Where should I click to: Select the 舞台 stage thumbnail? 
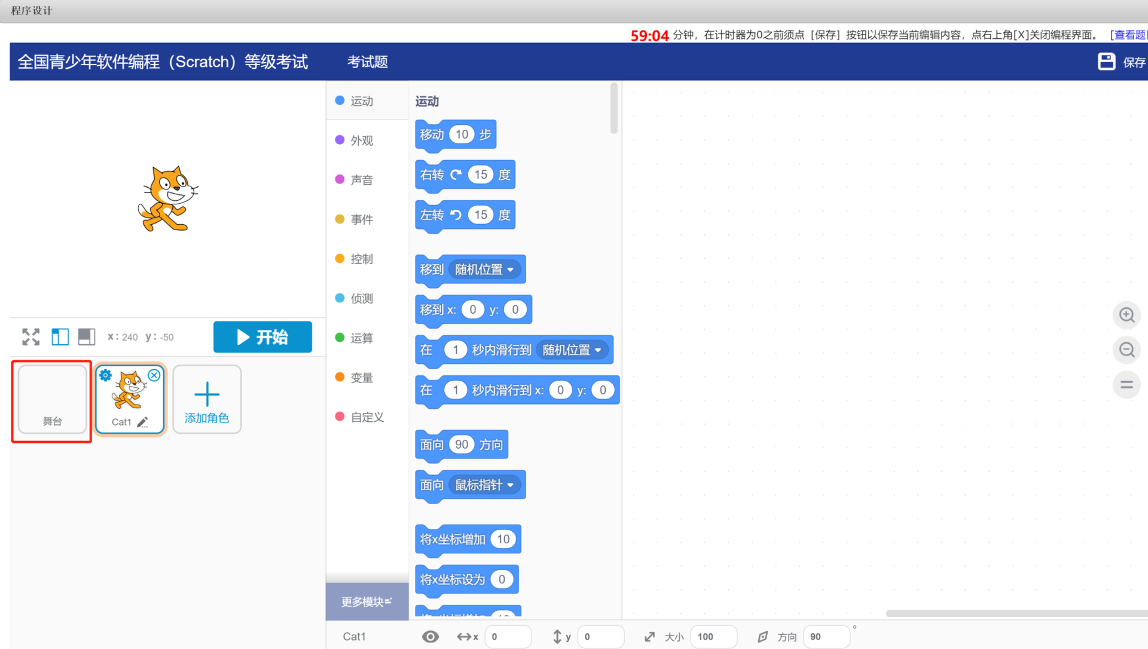(52, 399)
